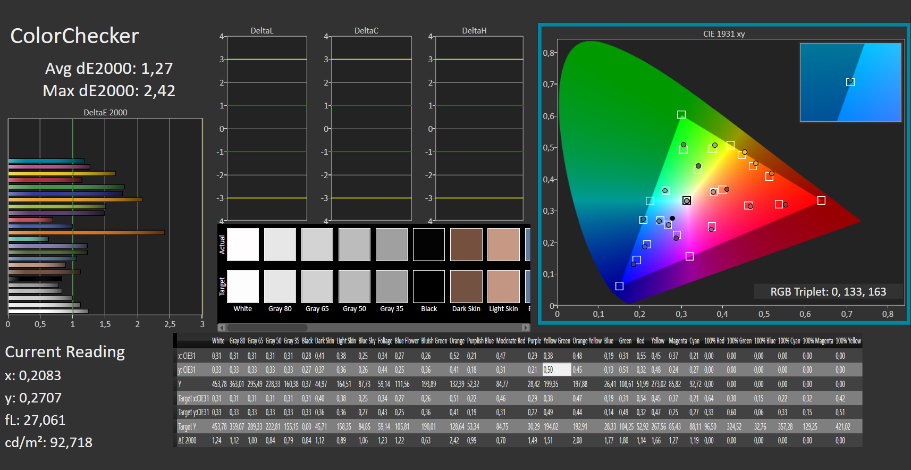
Task: Click the swatch scrollbar left arrow
Action: click(222, 328)
